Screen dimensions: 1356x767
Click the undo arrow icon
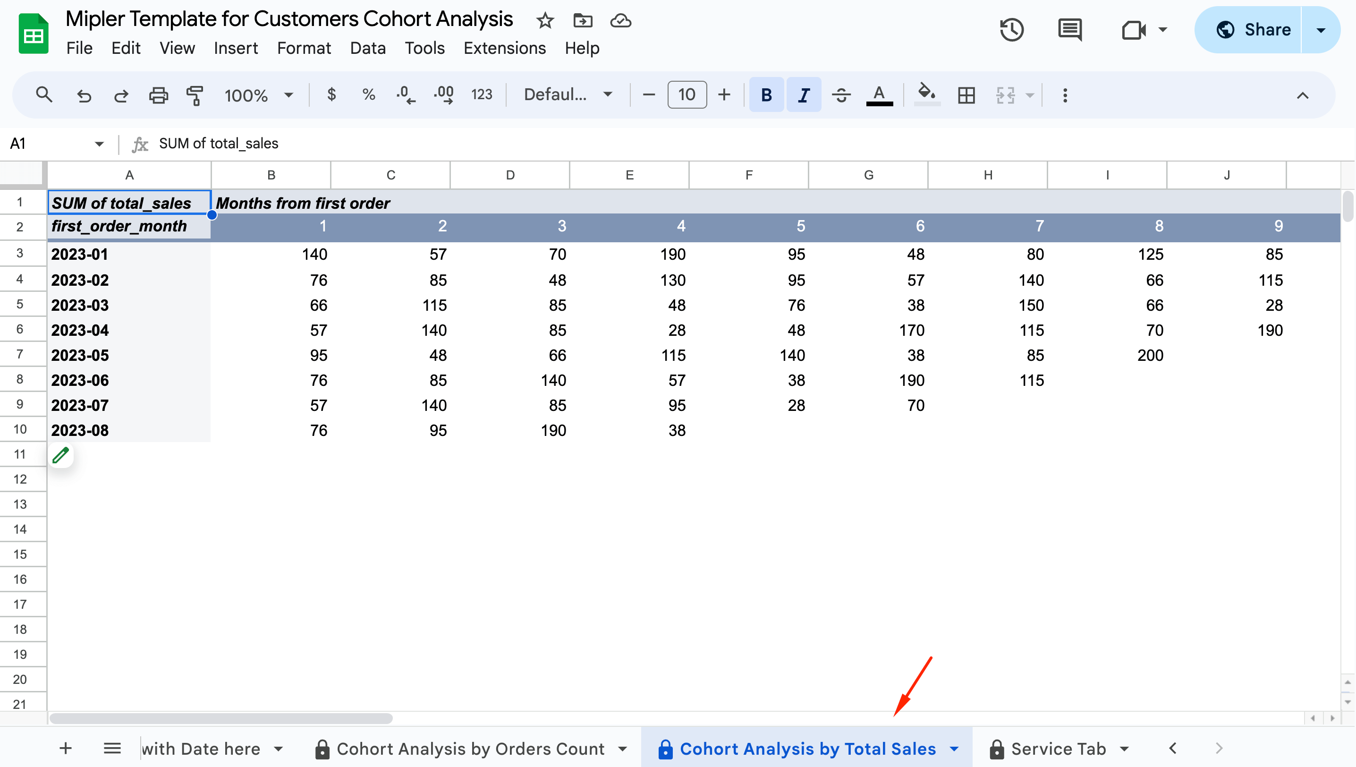84,95
